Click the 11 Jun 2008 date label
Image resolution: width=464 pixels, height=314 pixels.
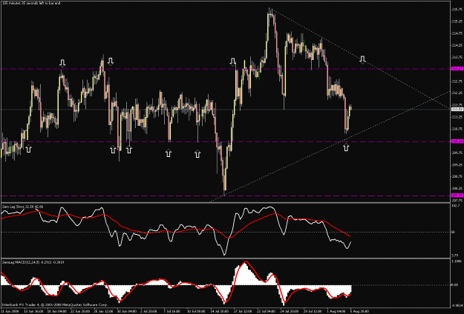tap(9, 311)
